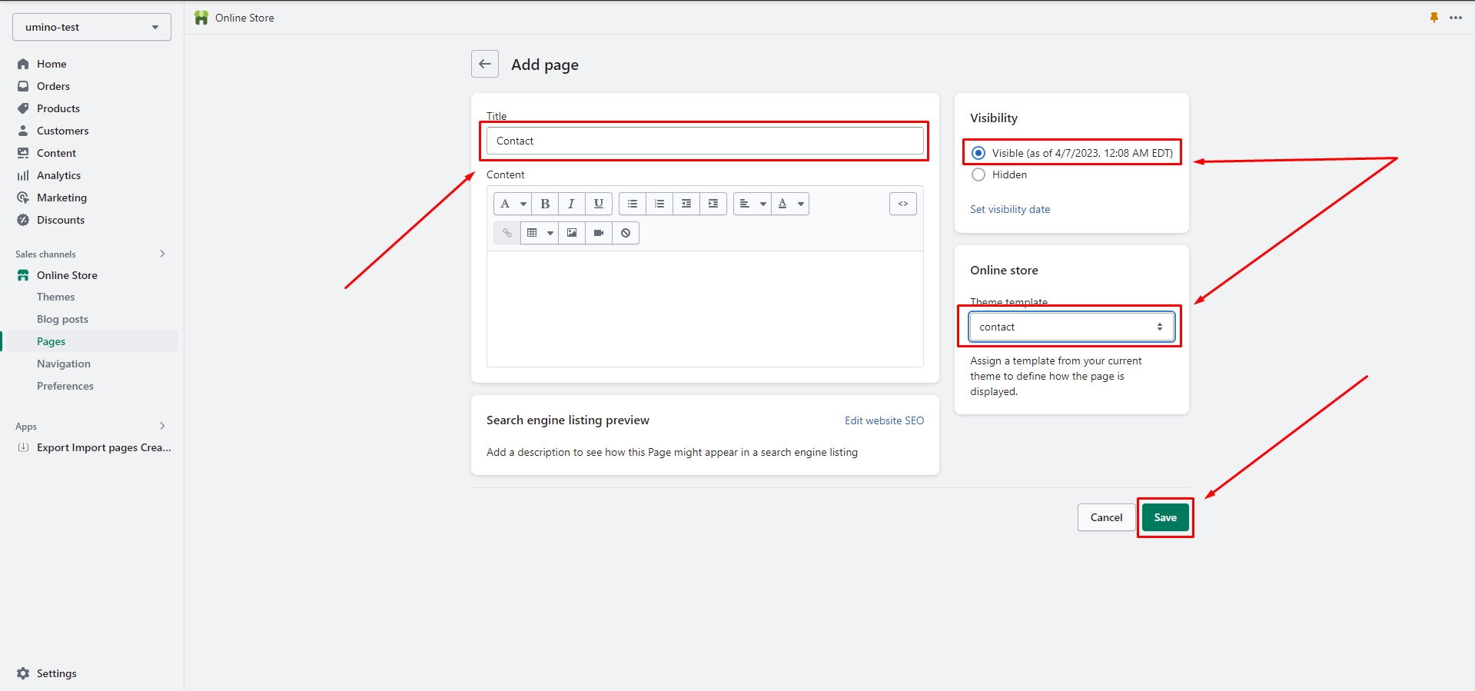Viewport: 1475px width, 691px height.
Task: Open the umino-test store switcher dropdown
Action: 91,27
